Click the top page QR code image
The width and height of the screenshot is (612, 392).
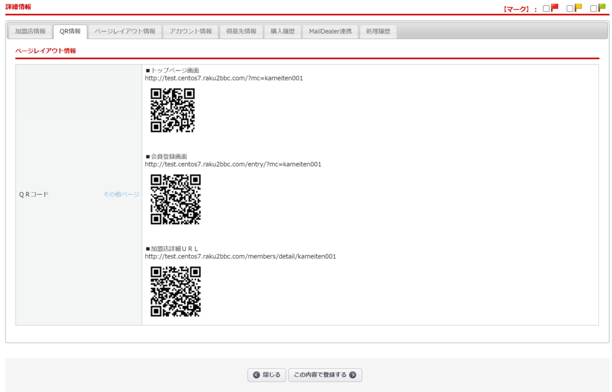[173, 110]
